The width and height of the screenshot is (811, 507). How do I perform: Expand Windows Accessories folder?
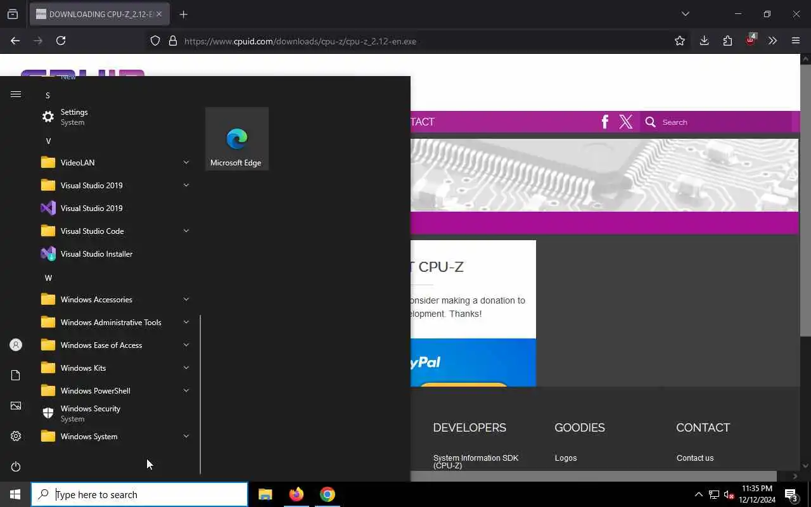click(114, 299)
